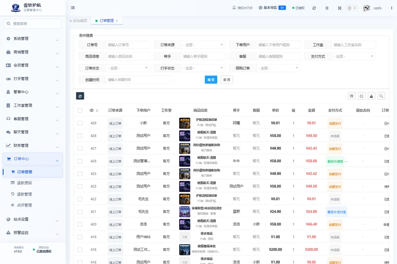397x264 pixels.
Task: Focus the 工作室 name input field
Action: pos(354,45)
